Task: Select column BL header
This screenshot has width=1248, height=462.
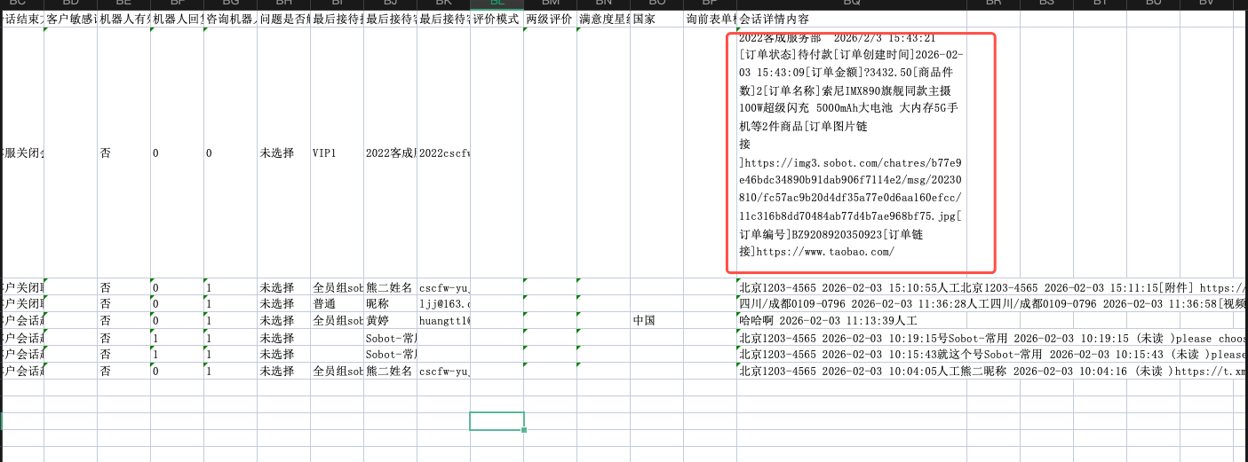Action: pos(497,4)
